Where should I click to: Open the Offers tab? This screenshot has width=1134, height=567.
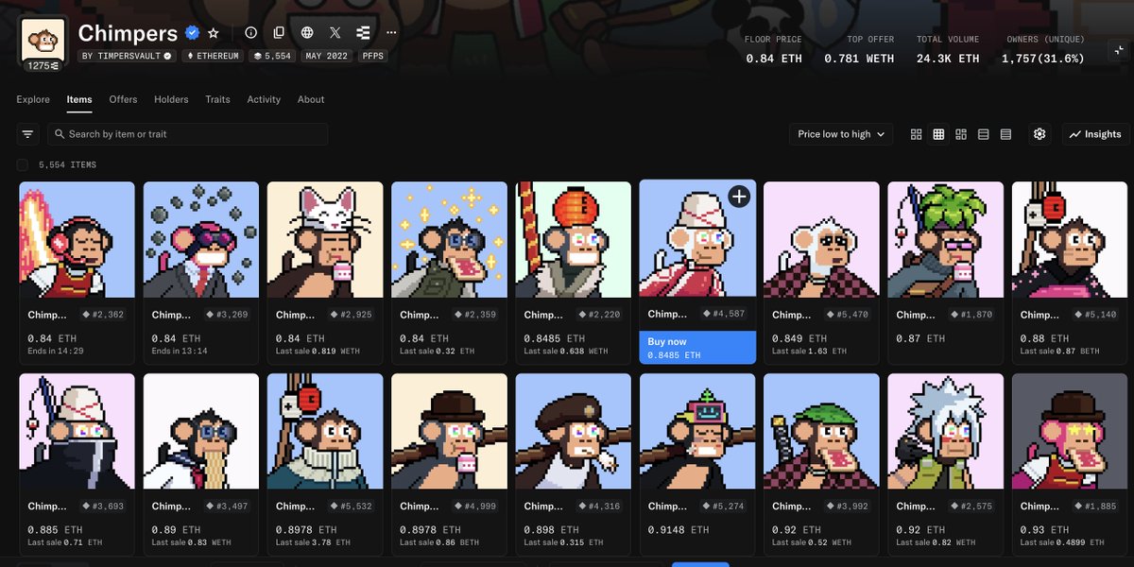tap(123, 99)
